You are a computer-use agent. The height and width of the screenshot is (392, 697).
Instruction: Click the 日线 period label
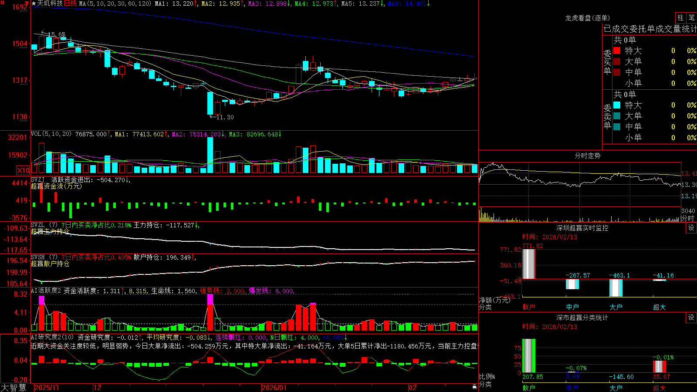(x=71, y=3)
